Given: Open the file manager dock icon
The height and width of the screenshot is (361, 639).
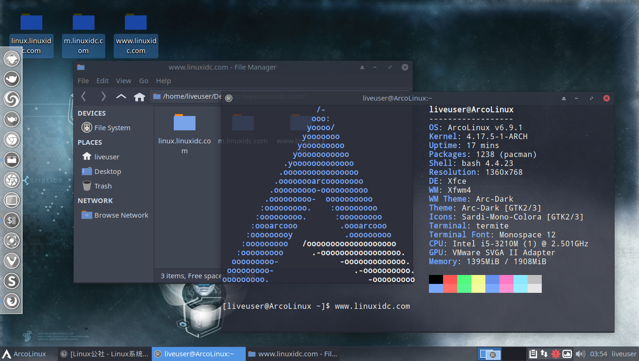Looking at the screenshot, I should (11, 160).
